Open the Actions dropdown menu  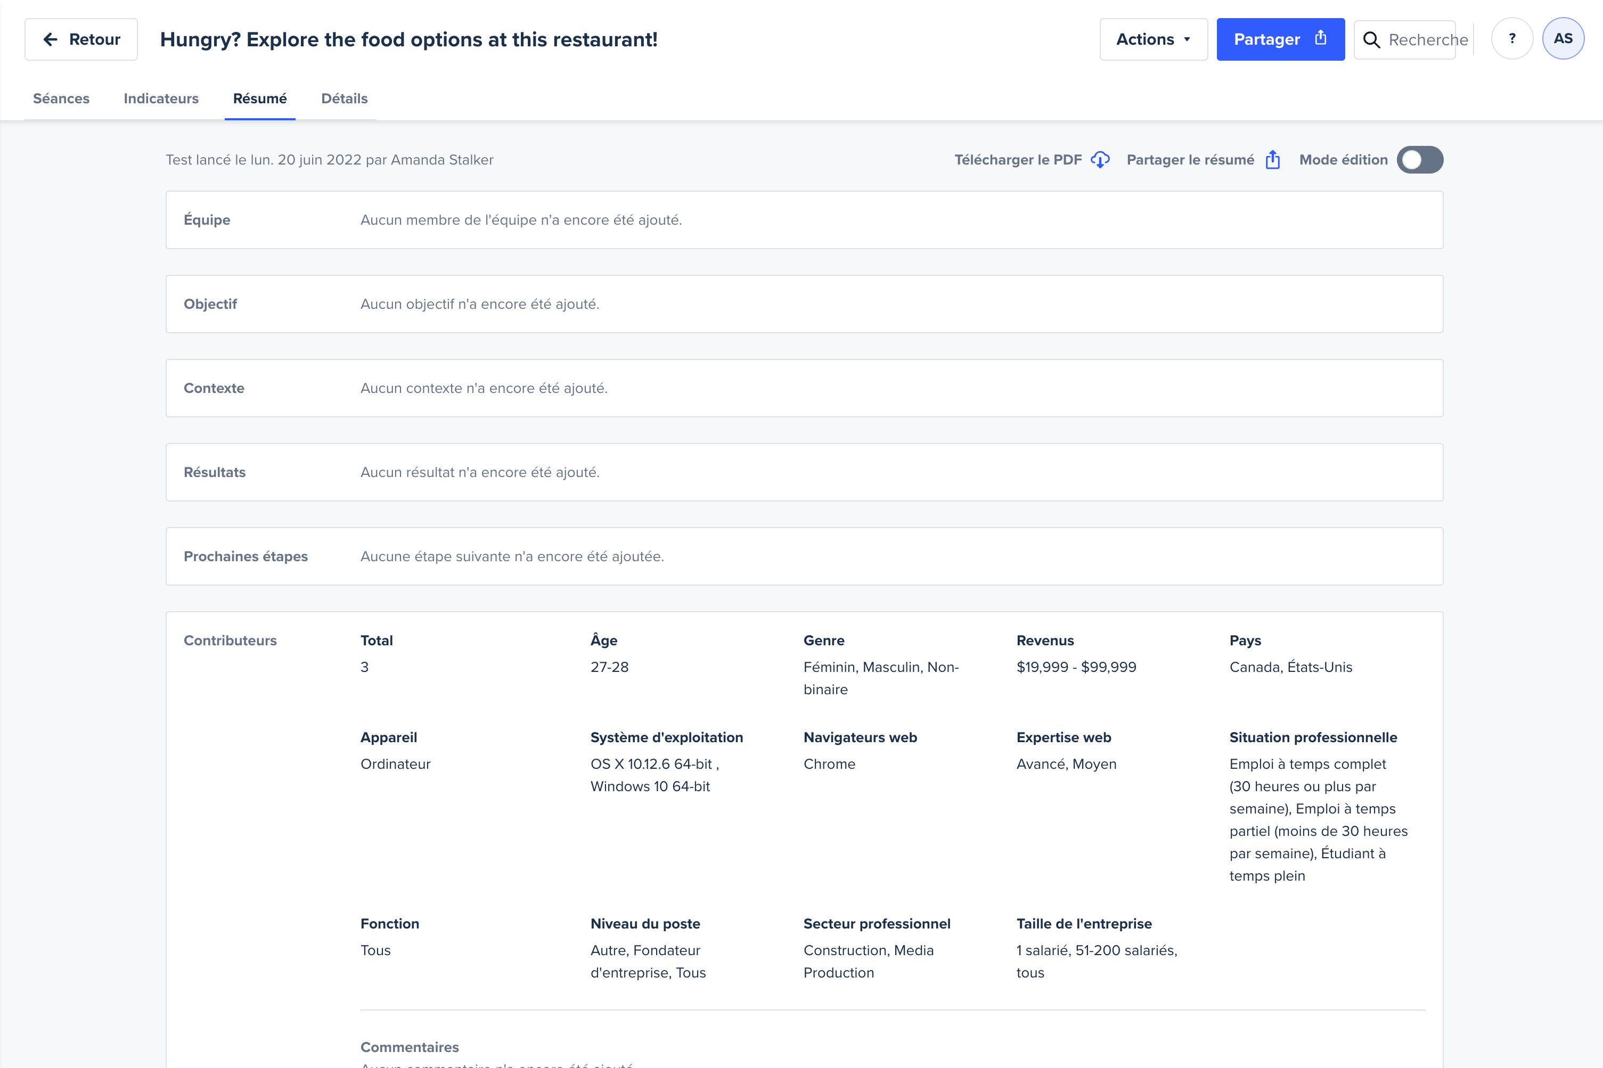1152,39
